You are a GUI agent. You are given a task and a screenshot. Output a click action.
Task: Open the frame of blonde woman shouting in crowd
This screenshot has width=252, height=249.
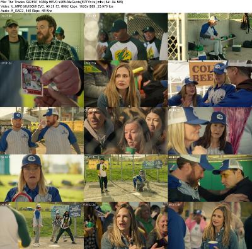(x=126, y=225)
